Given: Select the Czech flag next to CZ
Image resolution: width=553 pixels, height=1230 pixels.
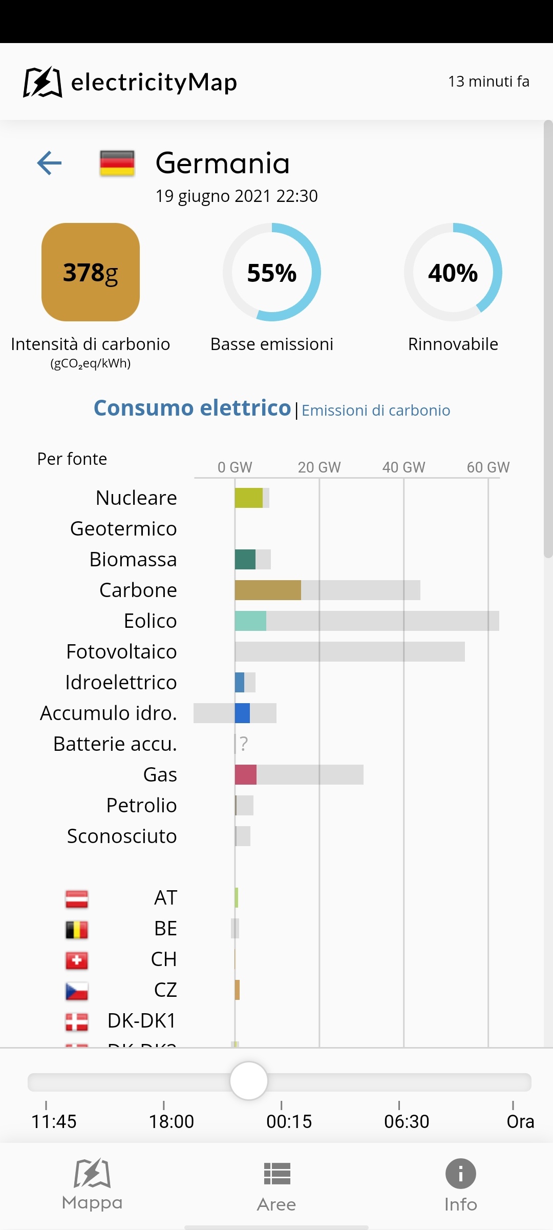Looking at the screenshot, I should tap(77, 991).
